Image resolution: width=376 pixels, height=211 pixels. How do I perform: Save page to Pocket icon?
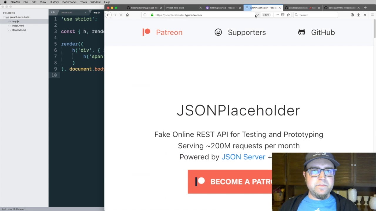tap(283, 15)
